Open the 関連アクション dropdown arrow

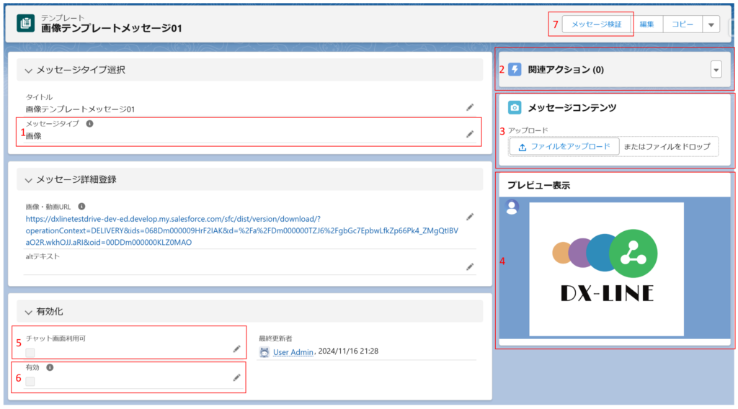(x=716, y=70)
